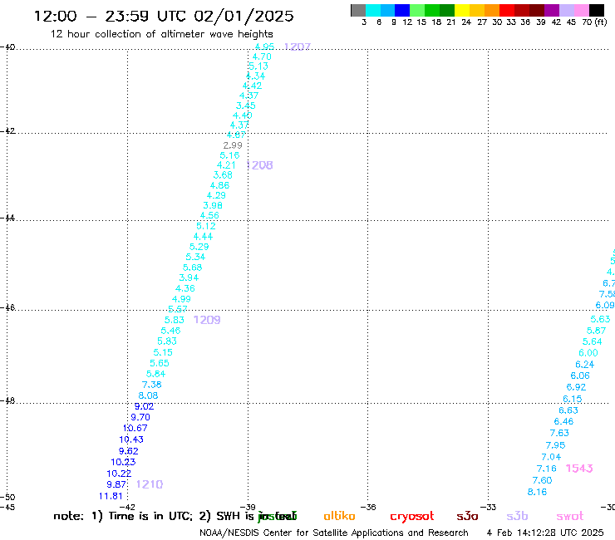This screenshot has height=540, width=615.
Task: Select the dark blue 12 ft legend swatch
Action: (x=402, y=10)
